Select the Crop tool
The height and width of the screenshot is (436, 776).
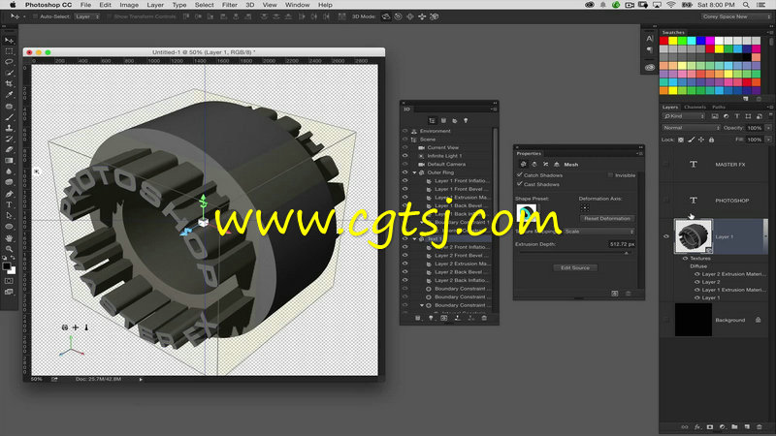pyautogui.click(x=9, y=84)
